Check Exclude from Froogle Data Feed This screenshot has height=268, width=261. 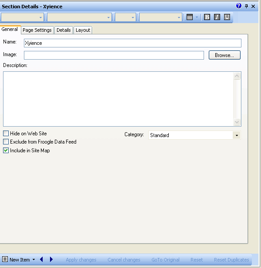coord(6,142)
